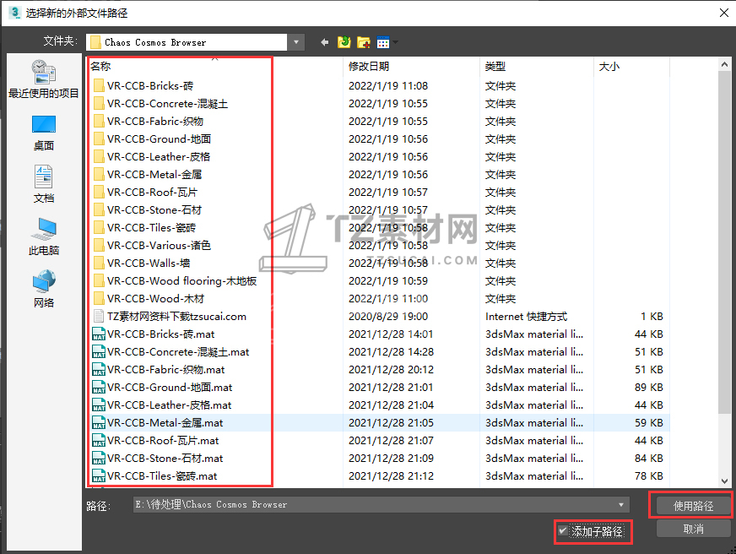Click the 使用路径 (Use Path) button
Screen dimensions: 736x554
pyautogui.click(x=693, y=506)
